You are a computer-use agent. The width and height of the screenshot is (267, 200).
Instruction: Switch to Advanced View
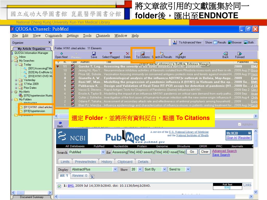pos(187,42)
